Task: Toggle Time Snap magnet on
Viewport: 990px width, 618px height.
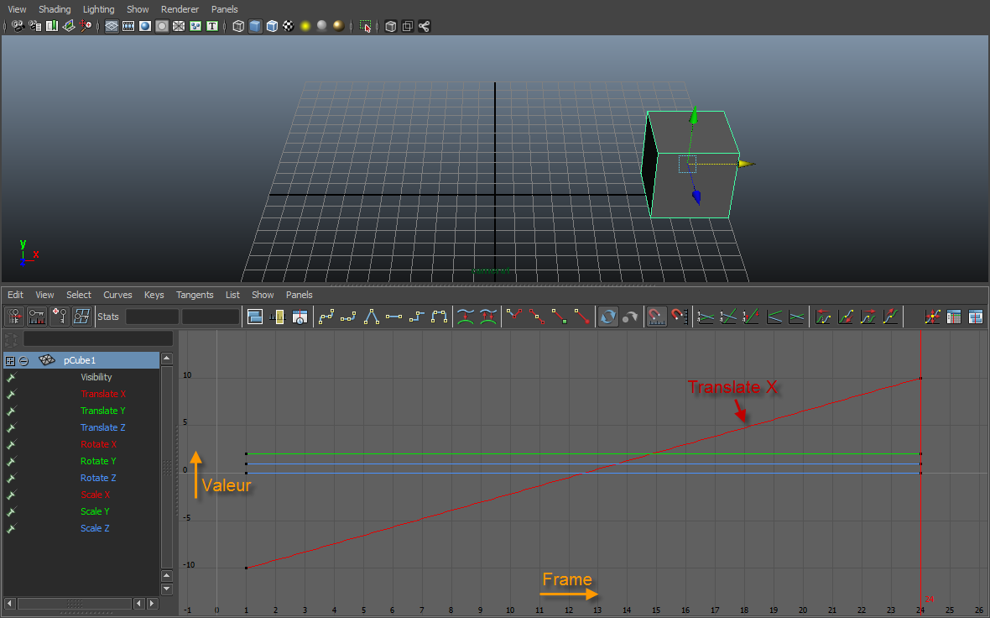Action: (658, 317)
